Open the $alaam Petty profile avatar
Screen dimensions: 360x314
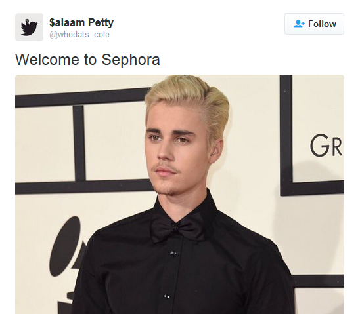point(29,28)
